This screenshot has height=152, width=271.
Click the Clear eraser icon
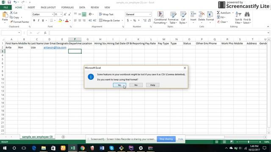point(218,22)
